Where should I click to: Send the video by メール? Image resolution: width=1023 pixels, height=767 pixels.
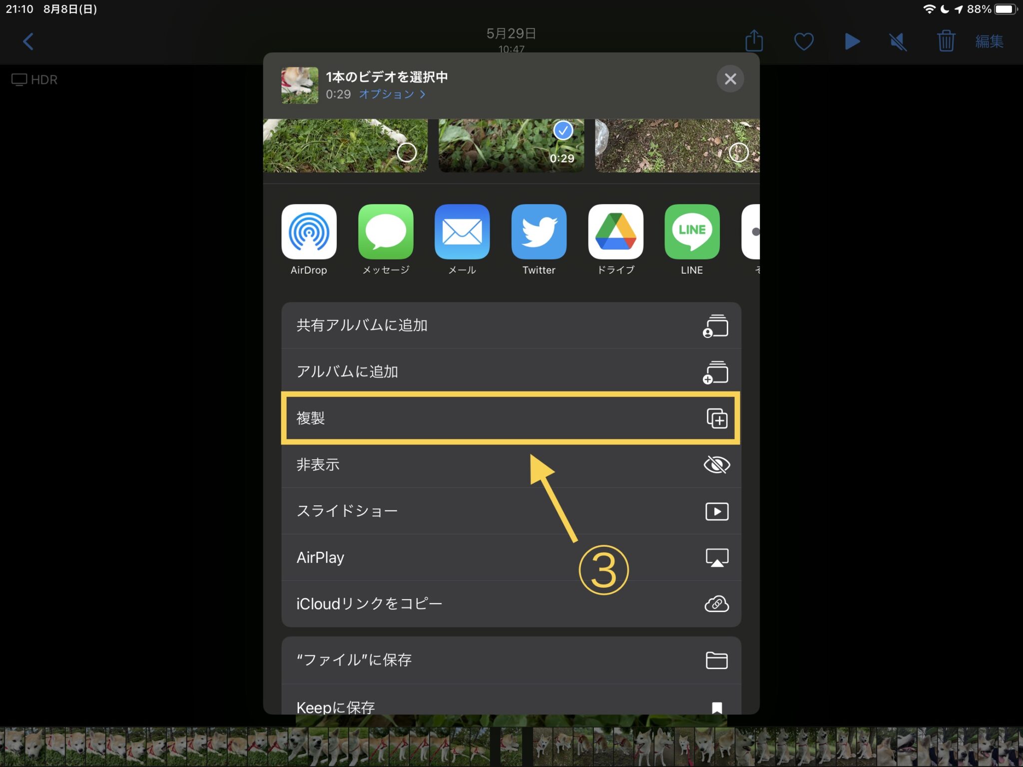pyautogui.click(x=462, y=232)
